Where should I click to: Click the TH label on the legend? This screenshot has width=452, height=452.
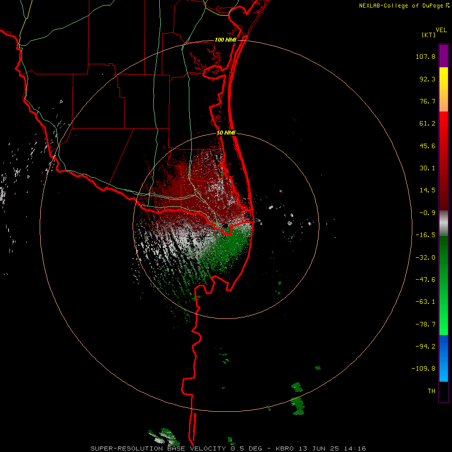tap(431, 391)
